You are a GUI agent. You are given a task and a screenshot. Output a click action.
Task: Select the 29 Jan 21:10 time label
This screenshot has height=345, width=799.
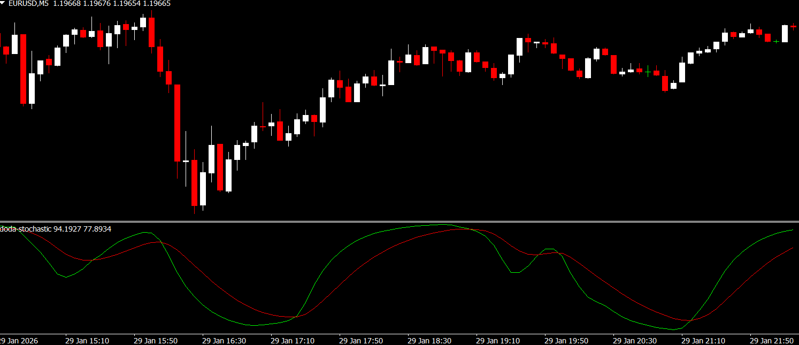pos(703,340)
